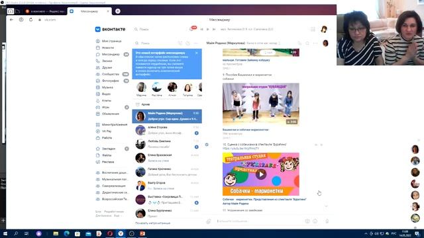The image size is (424, 238).
Task: Focus the top VK search field
Action: click(x=160, y=29)
